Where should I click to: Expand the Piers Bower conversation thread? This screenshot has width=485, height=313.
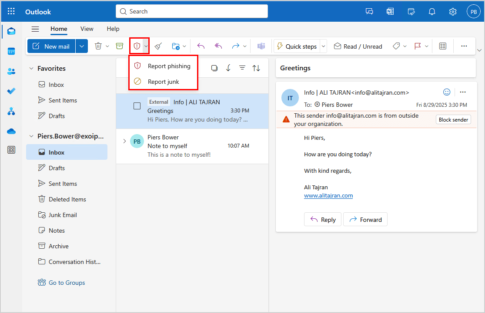124,141
